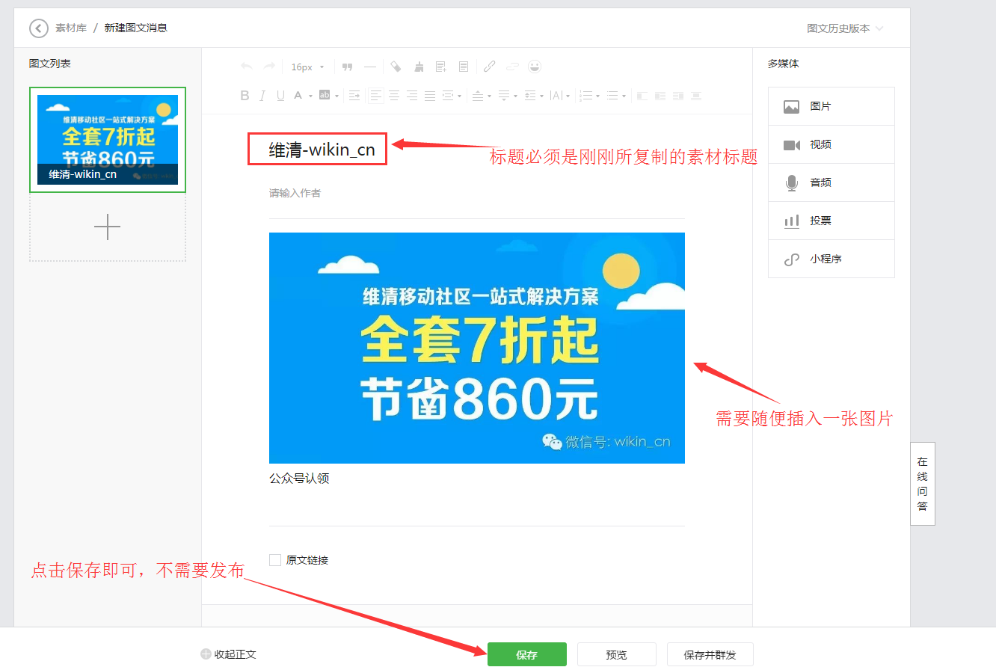Select the inserted banner image in editor
996x670 pixels.
477,348
